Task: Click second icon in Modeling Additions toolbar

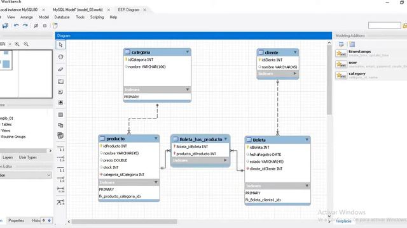Action: click(x=352, y=44)
